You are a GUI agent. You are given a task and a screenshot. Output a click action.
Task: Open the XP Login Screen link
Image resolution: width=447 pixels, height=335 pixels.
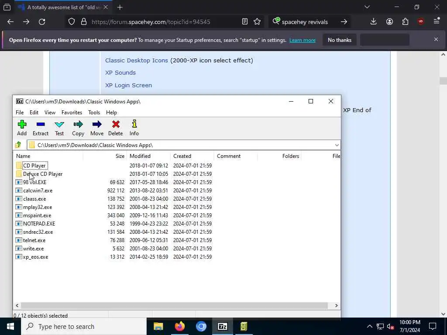[x=129, y=85]
